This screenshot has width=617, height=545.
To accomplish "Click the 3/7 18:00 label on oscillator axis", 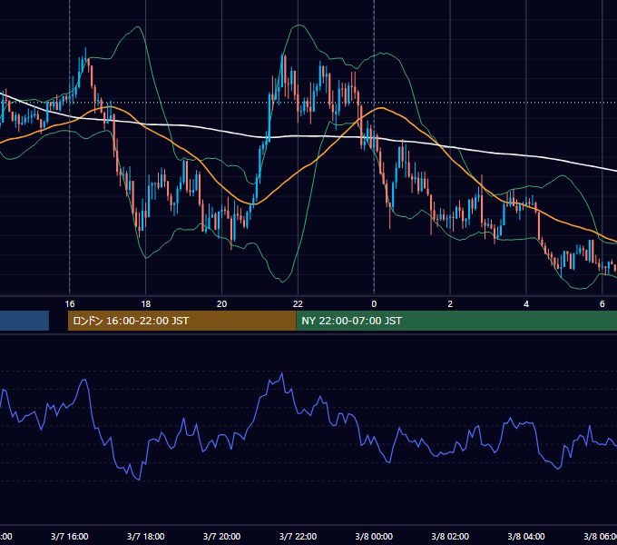I will coord(145,536).
